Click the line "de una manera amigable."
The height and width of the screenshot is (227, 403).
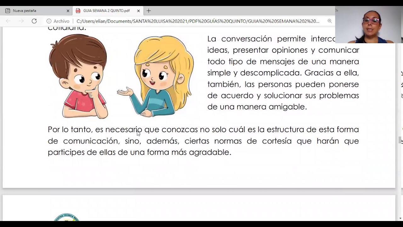[x=257, y=107]
